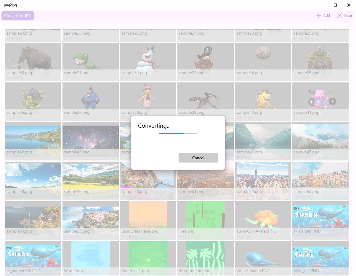Select the Water.png thumbnail
Image resolution: width=356 pixels, height=276 pixels.
[91, 258]
